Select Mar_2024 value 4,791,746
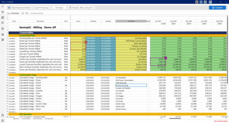229x123 pixels. click(x=189, y=80)
